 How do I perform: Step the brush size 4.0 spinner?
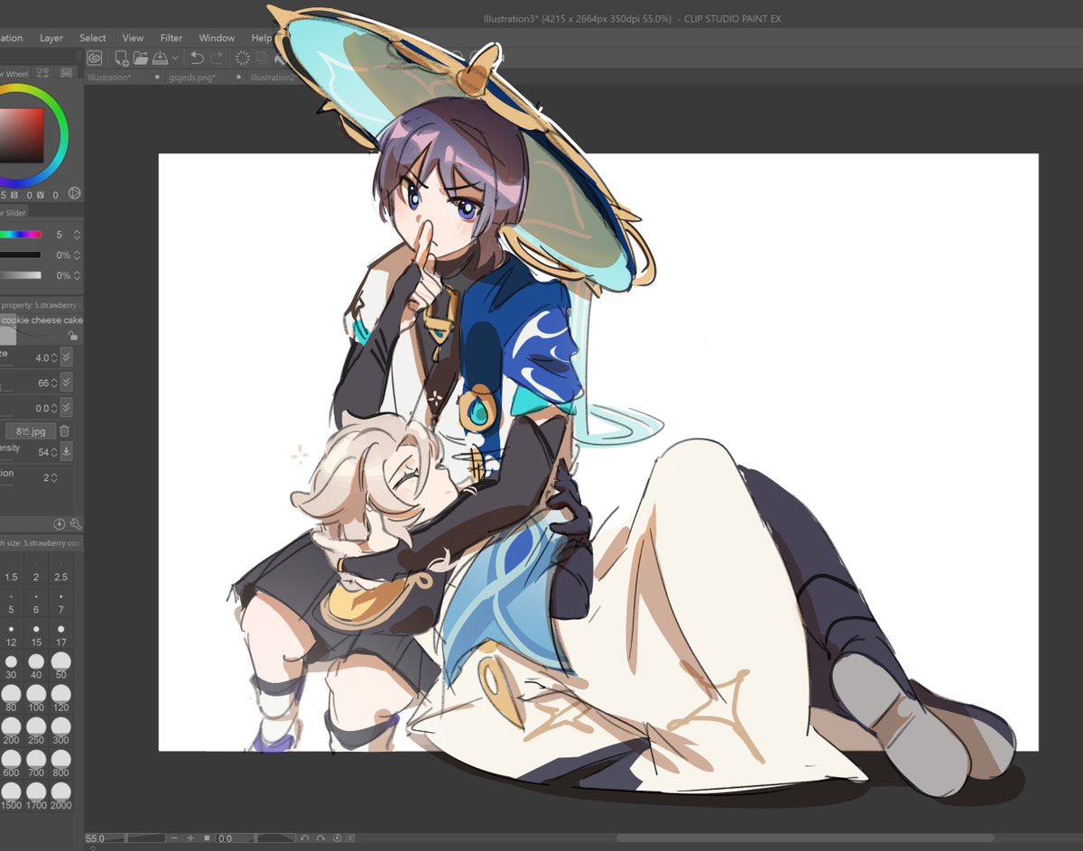54,357
